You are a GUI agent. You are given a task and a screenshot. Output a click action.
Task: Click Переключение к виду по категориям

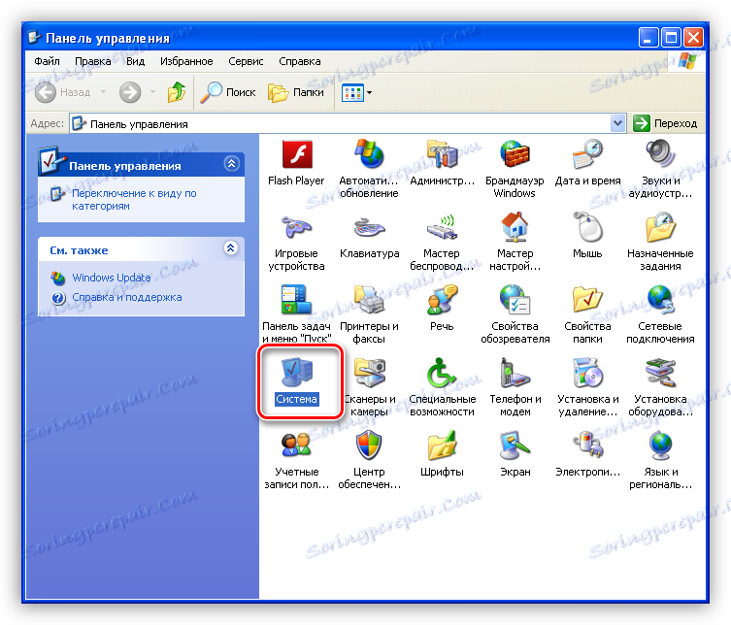coord(134,200)
